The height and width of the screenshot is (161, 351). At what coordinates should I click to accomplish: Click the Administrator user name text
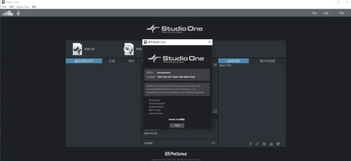click(164, 73)
